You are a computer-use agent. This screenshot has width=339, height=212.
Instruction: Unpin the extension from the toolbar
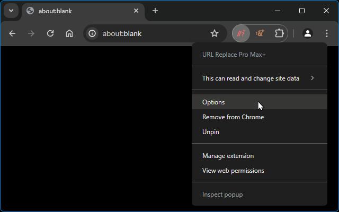click(x=260, y=132)
